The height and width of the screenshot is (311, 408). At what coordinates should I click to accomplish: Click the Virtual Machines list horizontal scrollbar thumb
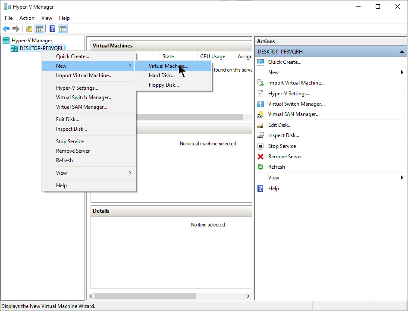point(189,117)
